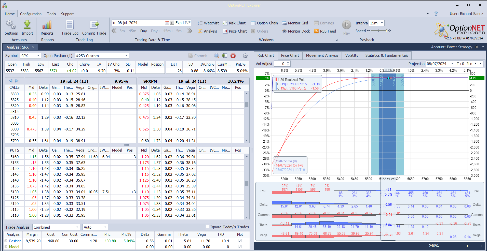This screenshot has height=251, width=487.
Task: Toggle Ignore Today's Trades checkbox
Action: tap(207, 227)
